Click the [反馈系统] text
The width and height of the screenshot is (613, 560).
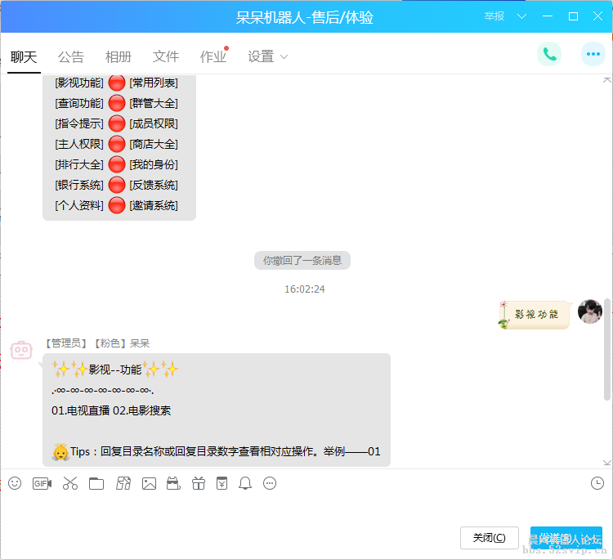tap(154, 185)
